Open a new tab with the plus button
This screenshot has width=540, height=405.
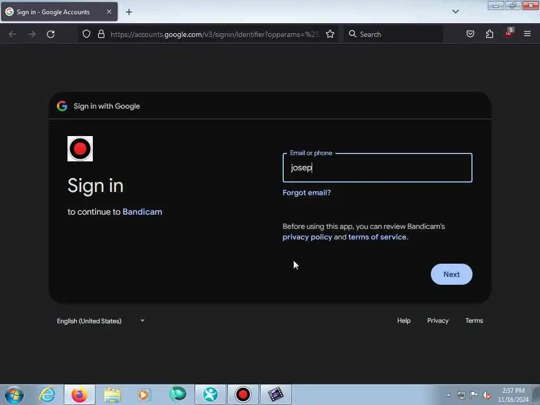(129, 12)
